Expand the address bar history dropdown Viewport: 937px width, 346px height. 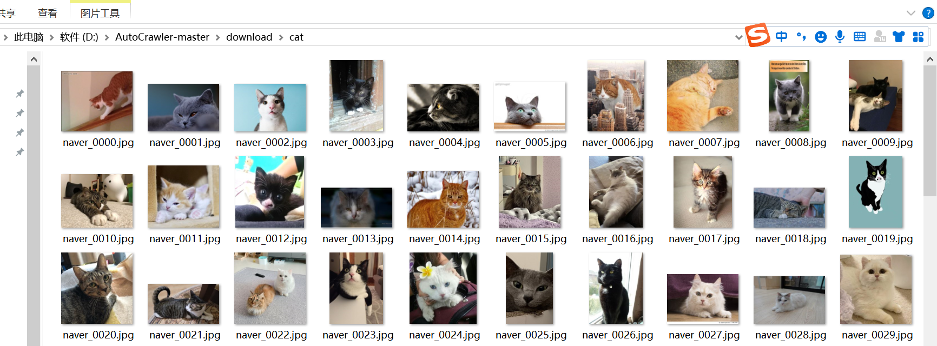pos(738,37)
